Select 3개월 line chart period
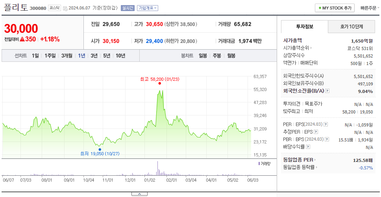 pos(67,56)
